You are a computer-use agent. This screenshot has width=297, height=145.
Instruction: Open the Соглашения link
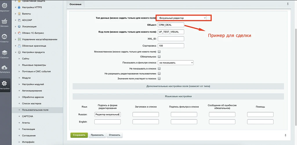point(29,135)
